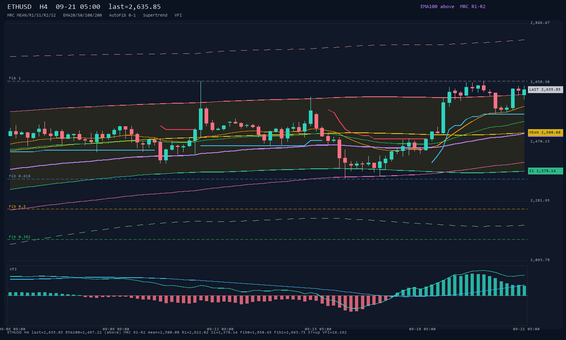Click the ETHUSD symbol in title
This screenshot has height=340, width=566.
click(19, 6)
